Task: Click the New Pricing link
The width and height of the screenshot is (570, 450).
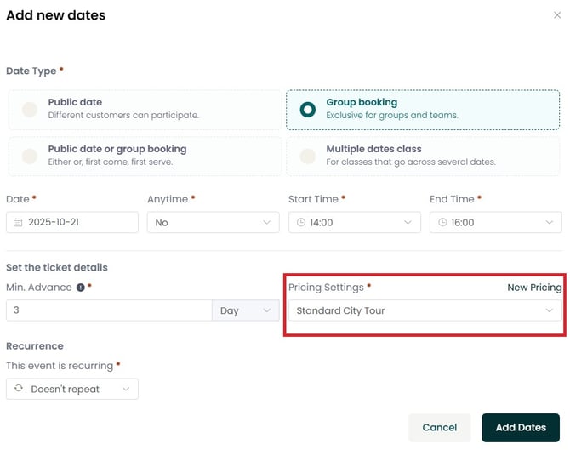Action: click(534, 288)
